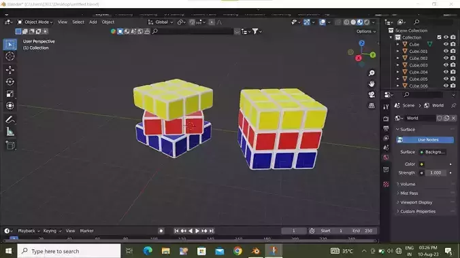460x258 pixels.
Task: Jump to timeline start
Action: click(176, 231)
